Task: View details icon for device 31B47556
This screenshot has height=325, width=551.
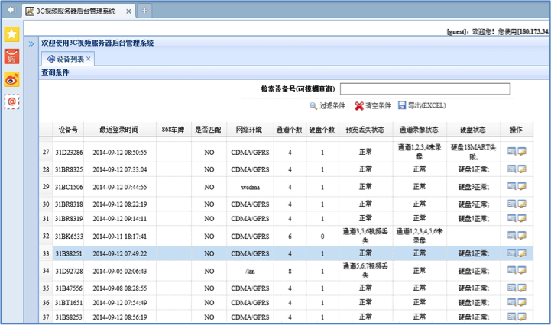Action: (x=512, y=288)
